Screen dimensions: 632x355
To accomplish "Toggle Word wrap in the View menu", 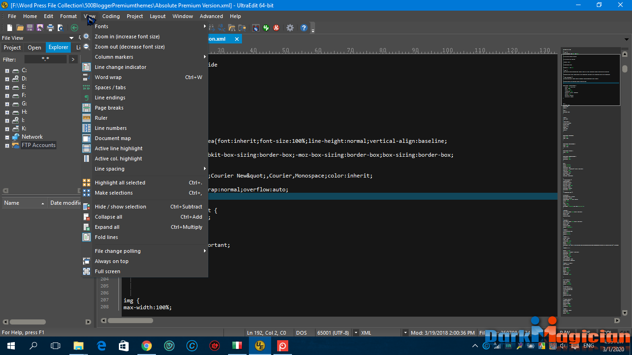I will [x=144, y=77].
